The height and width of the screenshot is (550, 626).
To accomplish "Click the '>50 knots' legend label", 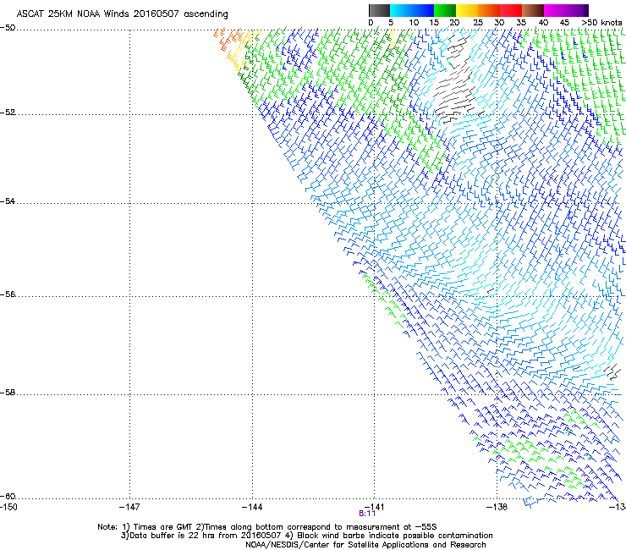I will pos(601,23).
